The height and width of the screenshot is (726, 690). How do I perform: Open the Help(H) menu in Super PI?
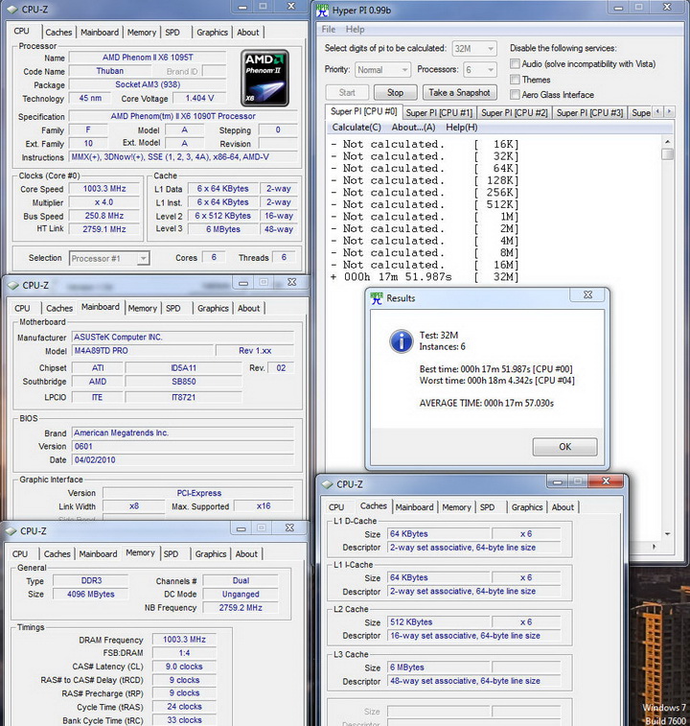coord(461,128)
